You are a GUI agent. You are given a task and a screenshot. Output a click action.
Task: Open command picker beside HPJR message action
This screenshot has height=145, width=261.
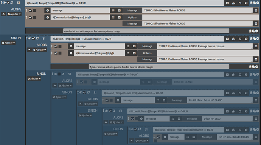[113, 10]
